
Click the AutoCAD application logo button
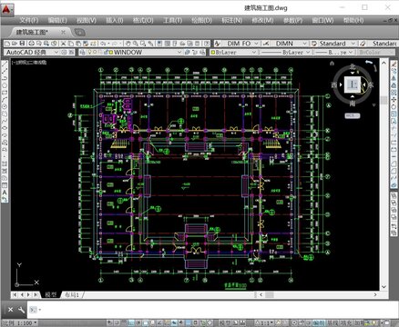[x=6, y=9]
